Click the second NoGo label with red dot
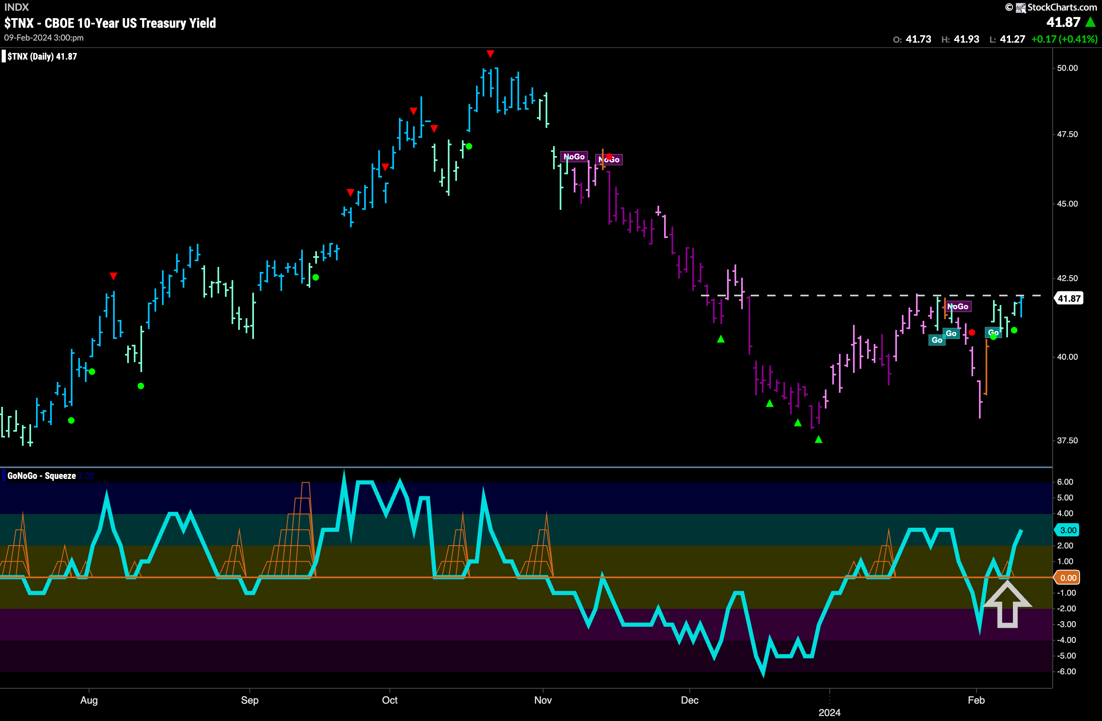 click(609, 159)
